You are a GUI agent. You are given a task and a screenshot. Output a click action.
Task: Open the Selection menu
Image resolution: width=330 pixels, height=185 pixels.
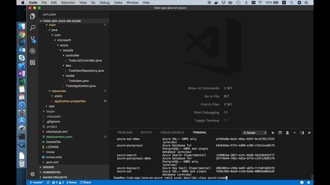pos(68,3)
